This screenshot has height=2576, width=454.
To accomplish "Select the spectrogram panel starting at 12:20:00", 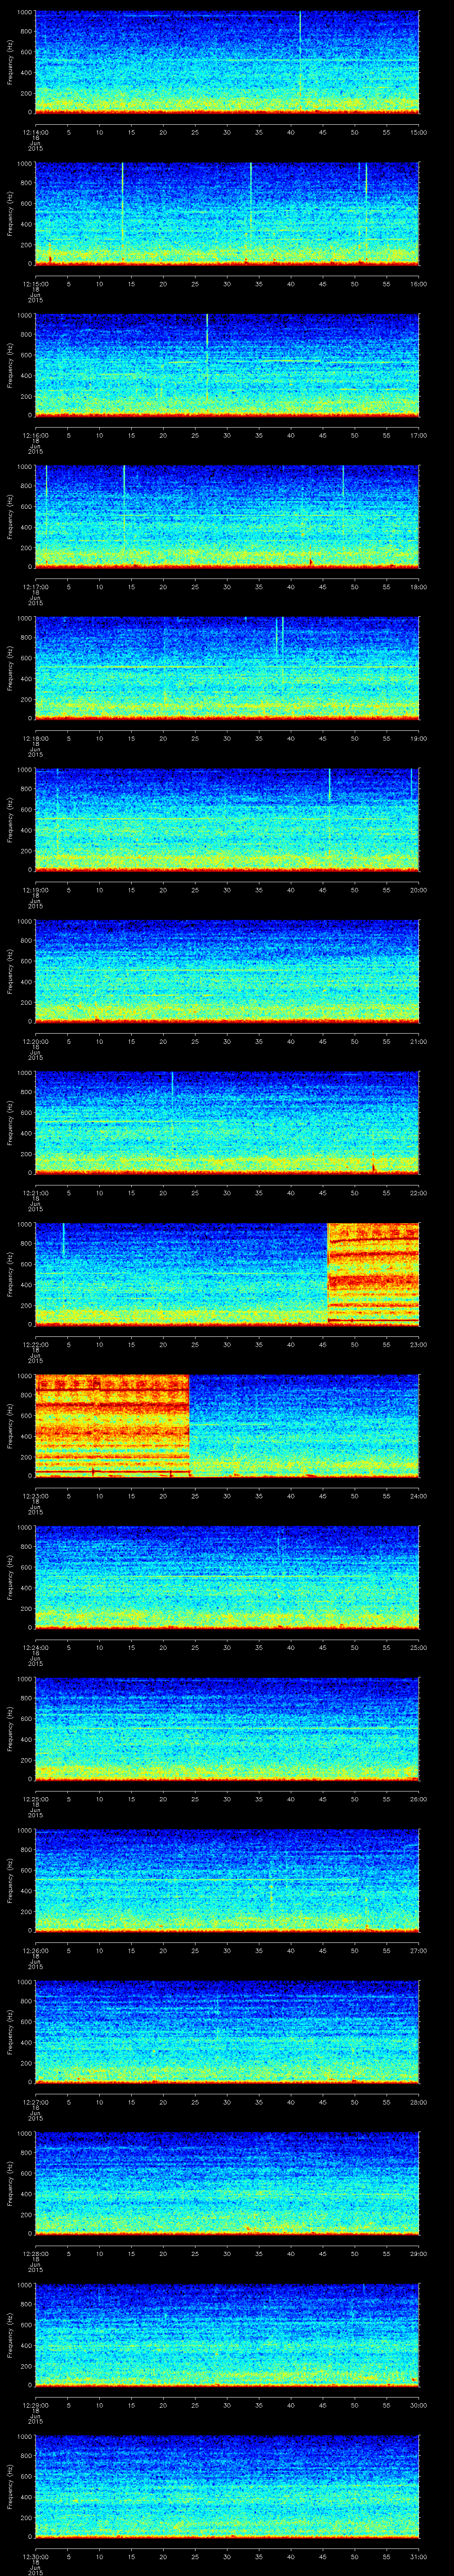I will tap(227, 972).
